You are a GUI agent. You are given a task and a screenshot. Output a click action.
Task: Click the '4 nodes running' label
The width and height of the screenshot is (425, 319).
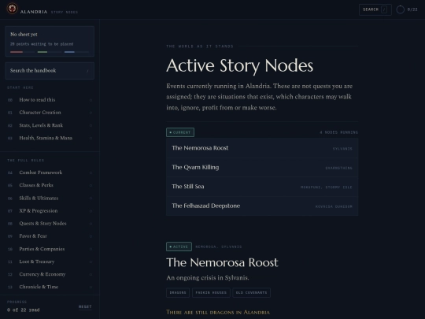(338, 132)
